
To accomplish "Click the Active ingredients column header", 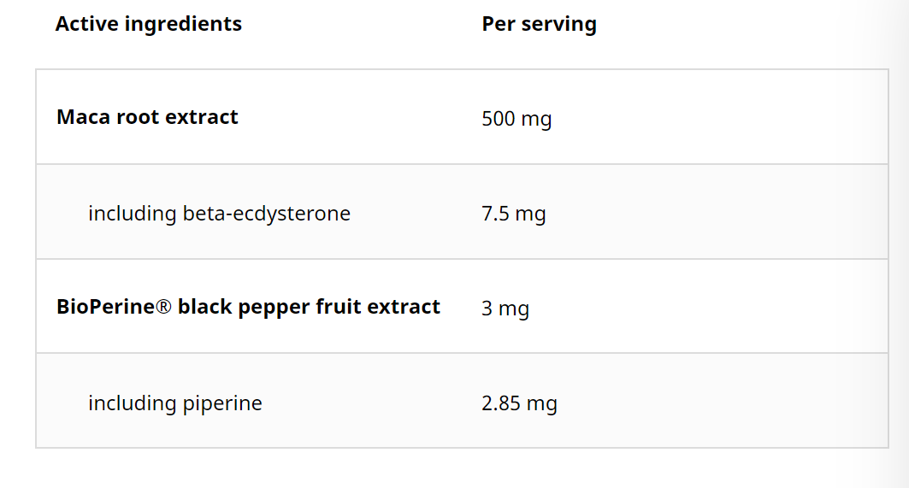I will (x=149, y=24).
